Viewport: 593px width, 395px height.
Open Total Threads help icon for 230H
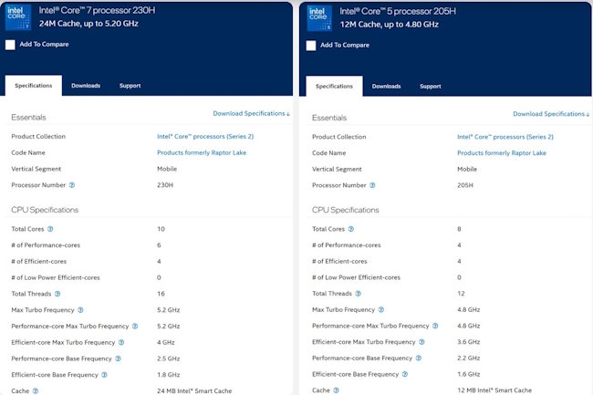57,294
